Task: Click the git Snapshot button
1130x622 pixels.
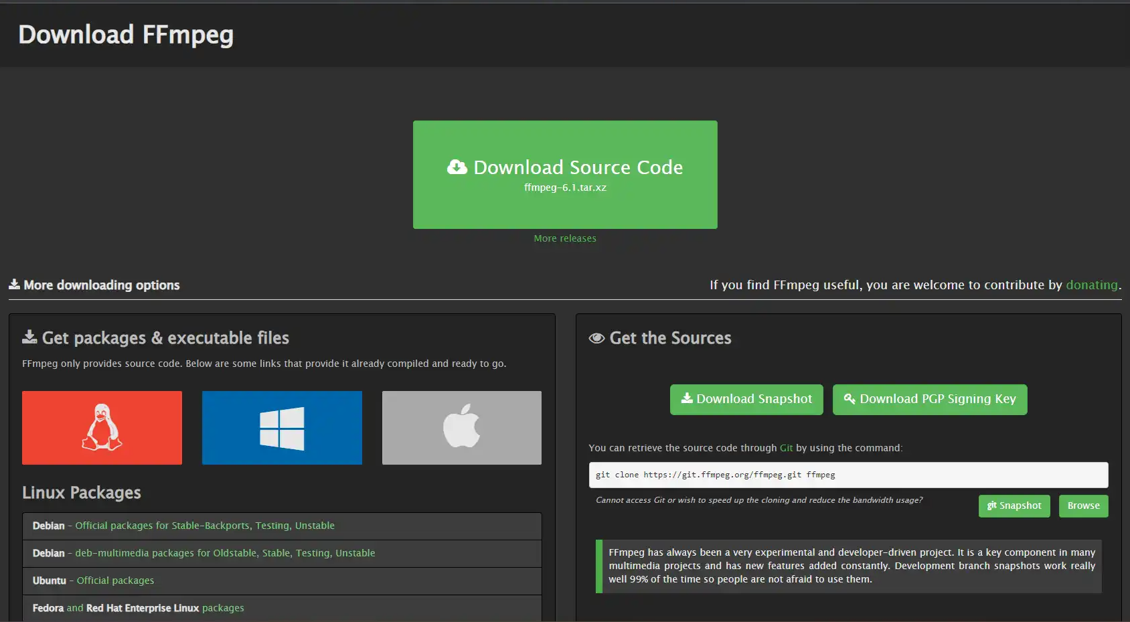Action: [1014, 506]
